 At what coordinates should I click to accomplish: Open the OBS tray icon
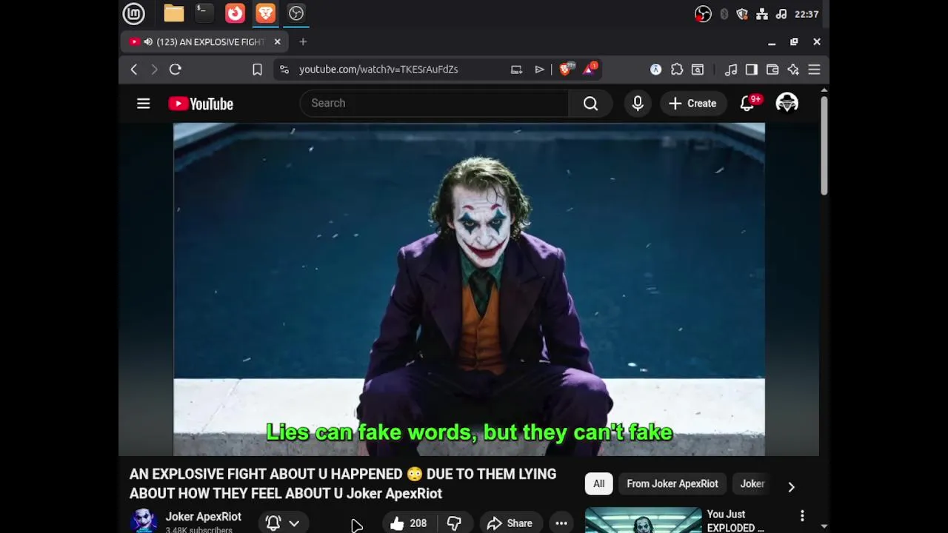point(703,14)
